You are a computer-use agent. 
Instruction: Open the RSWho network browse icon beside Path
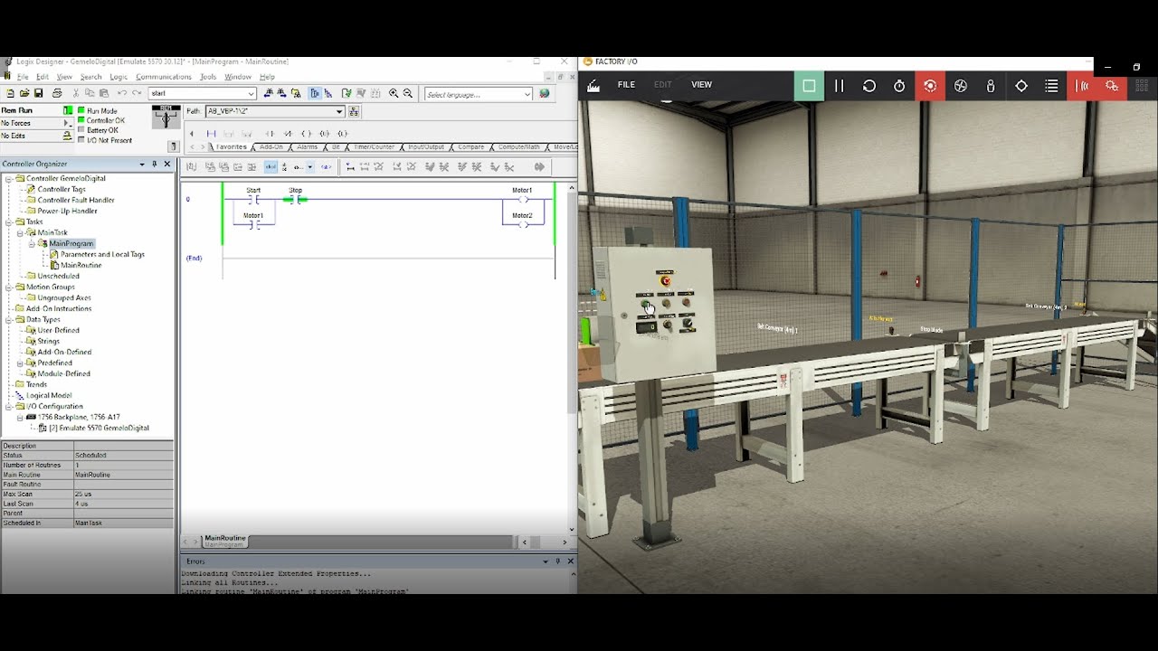click(x=354, y=111)
